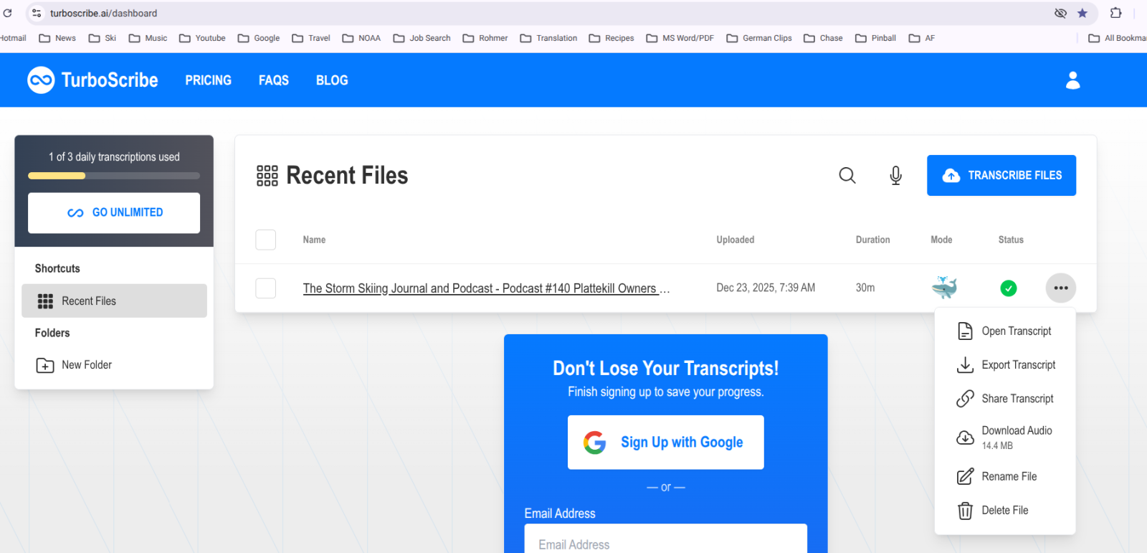Toggle the three-dot file actions menu
1147x553 pixels.
pyautogui.click(x=1061, y=288)
